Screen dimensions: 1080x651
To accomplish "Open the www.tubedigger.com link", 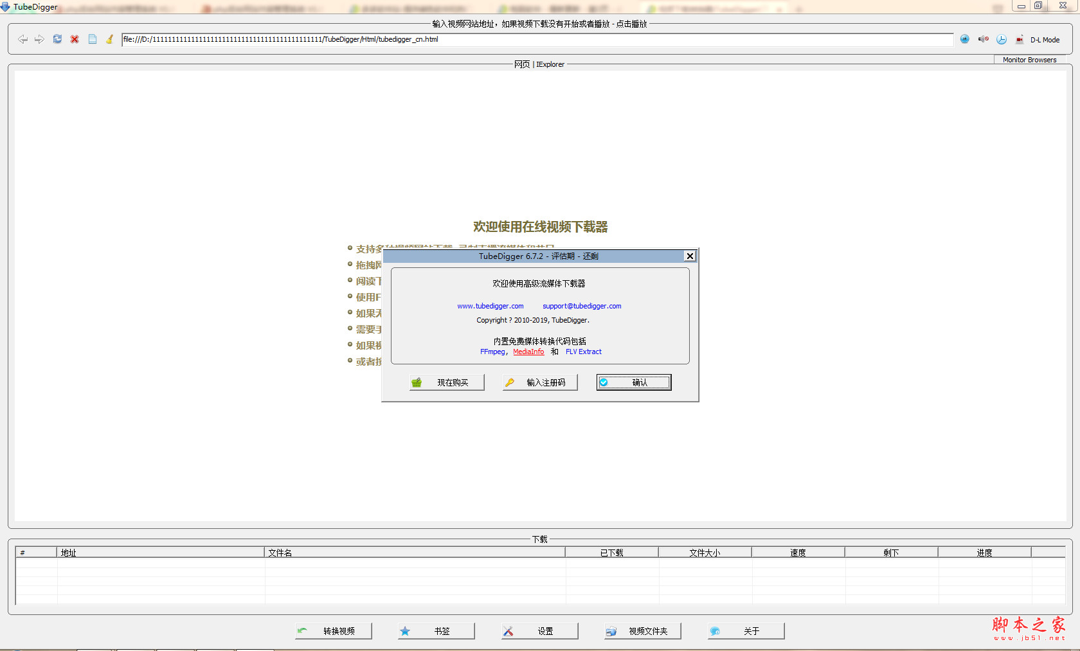I will [x=491, y=306].
